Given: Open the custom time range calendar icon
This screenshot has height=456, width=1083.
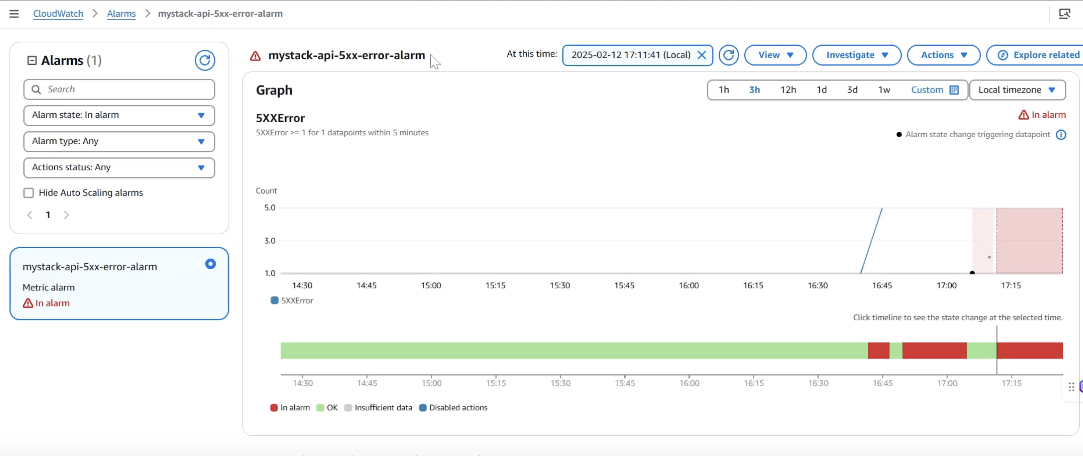Looking at the screenshot, I should (x=954, y=90).
